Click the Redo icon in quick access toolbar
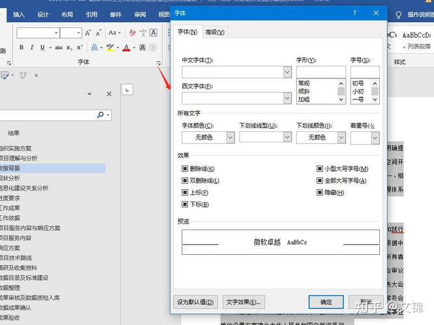 (x=22, y=75)
